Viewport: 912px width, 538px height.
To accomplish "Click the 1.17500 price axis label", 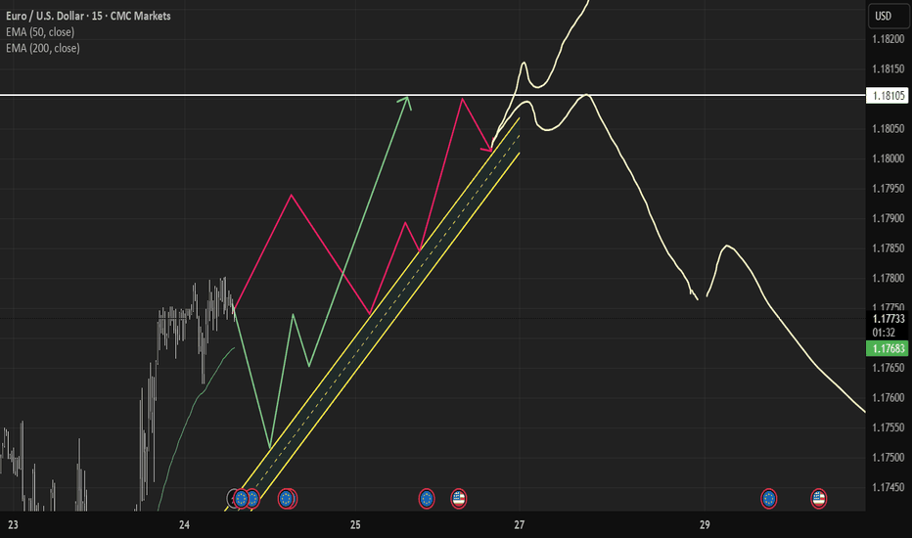I will coord(889,458).
